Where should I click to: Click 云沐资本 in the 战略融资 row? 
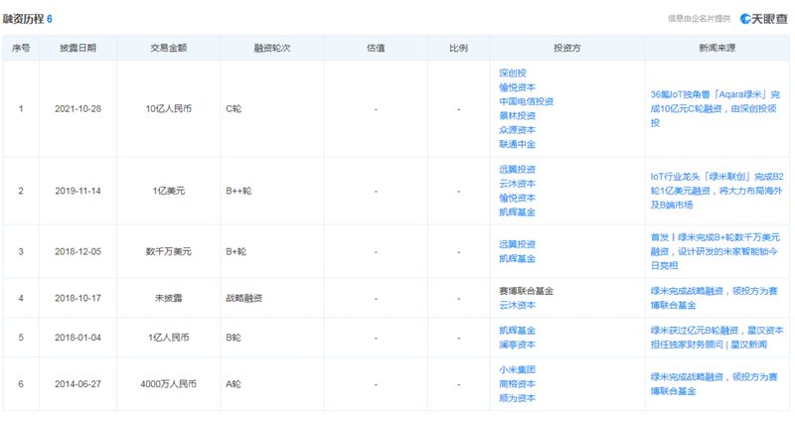click(517, 305)
